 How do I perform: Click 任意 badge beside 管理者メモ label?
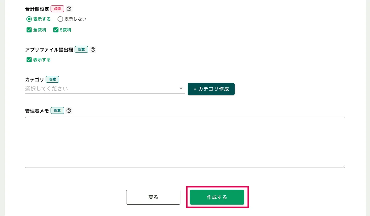point(57,110)
